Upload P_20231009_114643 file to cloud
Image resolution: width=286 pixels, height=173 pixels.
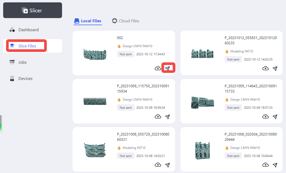[x=265, y=117]
